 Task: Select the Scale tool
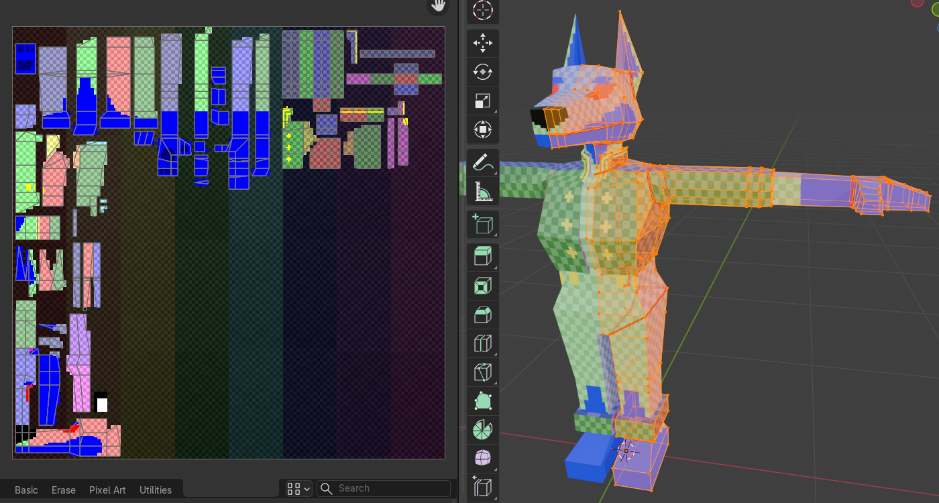coord(482,101)
